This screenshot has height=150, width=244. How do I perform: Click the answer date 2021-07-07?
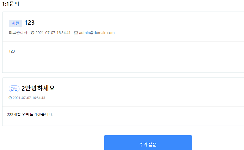(x=22, y=98)
